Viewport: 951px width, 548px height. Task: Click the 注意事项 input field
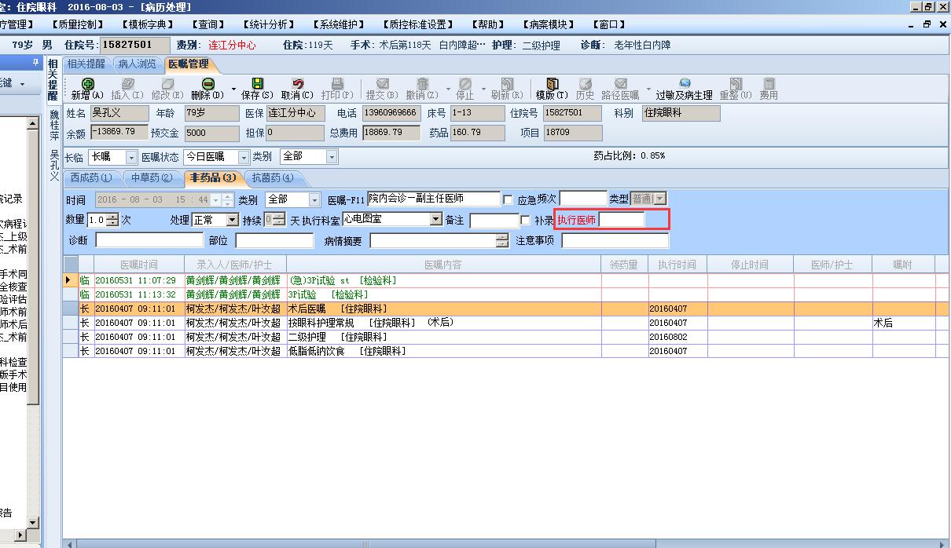615,240
